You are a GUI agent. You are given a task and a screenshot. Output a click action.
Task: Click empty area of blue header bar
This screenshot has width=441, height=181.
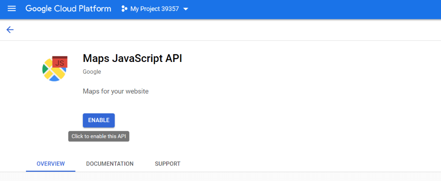310,9
